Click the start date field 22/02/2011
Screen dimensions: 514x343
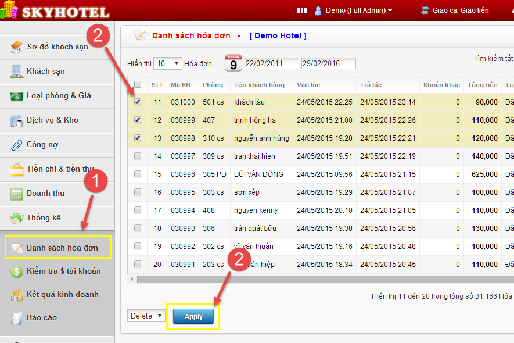coord(271,63)
